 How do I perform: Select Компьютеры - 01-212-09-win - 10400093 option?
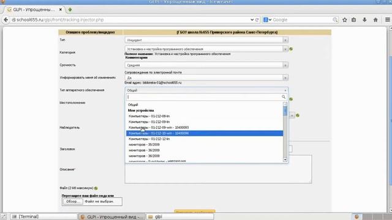click(x=205, y=128)
